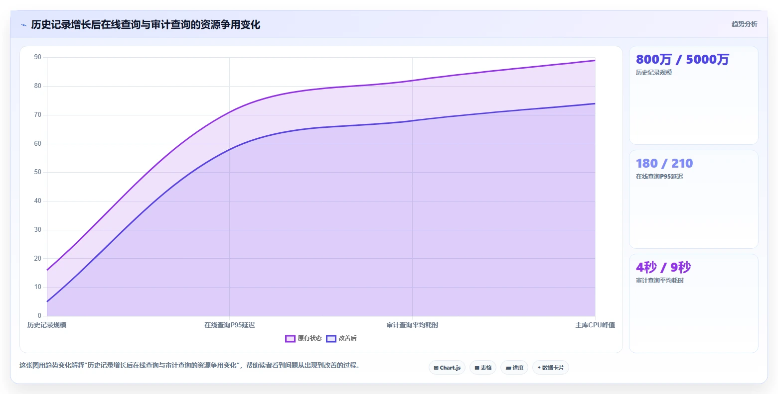778x394 pixels.
Task: Click the y-axis value 20
Action: pyautogui.click(x=38, y=259)
